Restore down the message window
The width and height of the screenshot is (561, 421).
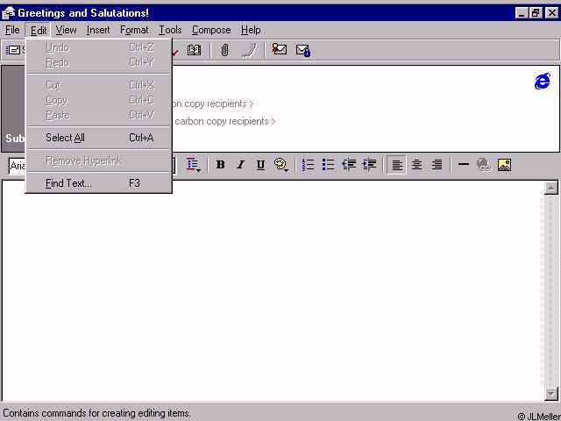point(536,13)
